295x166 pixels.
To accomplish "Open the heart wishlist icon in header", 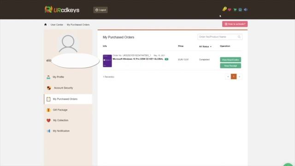I will point(230,10).
